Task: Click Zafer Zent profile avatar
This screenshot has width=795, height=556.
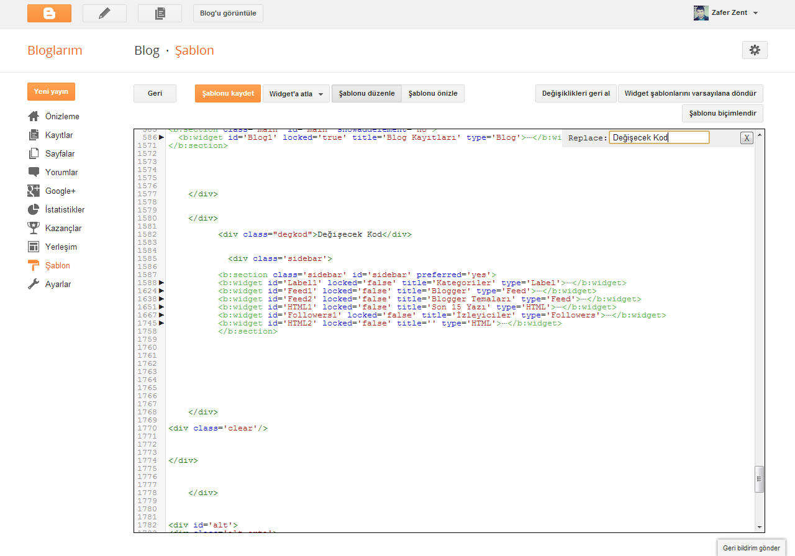Action: click(701, 13)
